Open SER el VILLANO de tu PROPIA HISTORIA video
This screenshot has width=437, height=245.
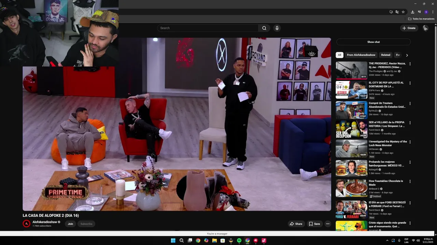click(387, 124)
